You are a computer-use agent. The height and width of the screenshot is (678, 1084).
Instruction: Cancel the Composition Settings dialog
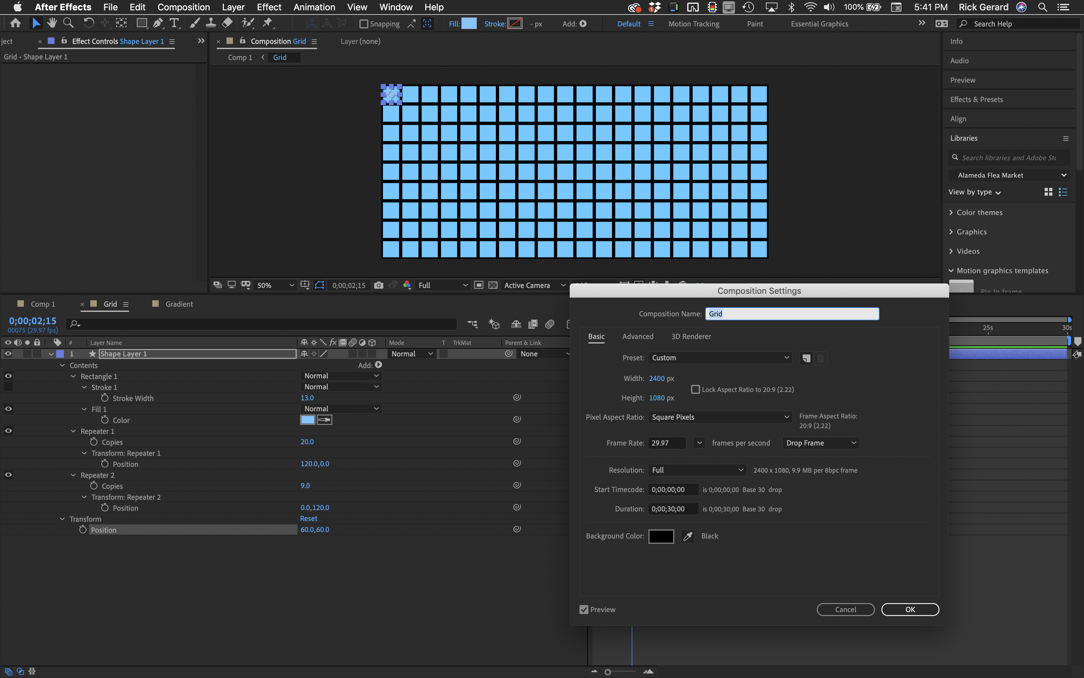[x=845, y=610]
